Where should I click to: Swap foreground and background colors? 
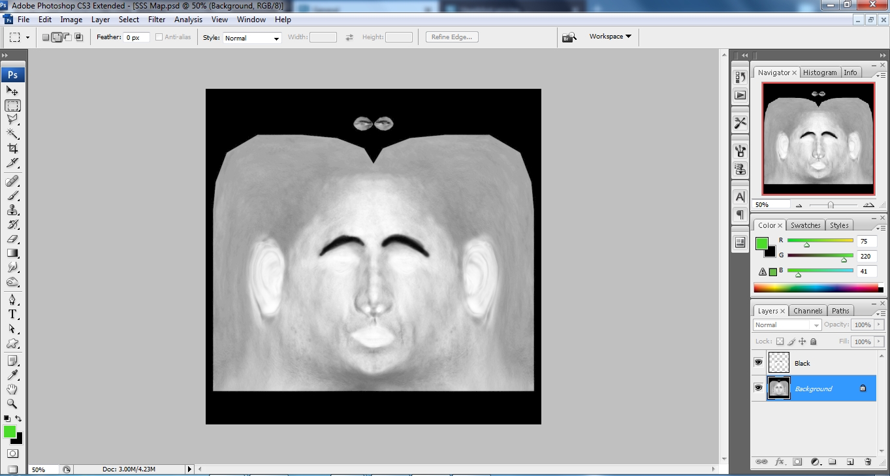click(18, 419)
